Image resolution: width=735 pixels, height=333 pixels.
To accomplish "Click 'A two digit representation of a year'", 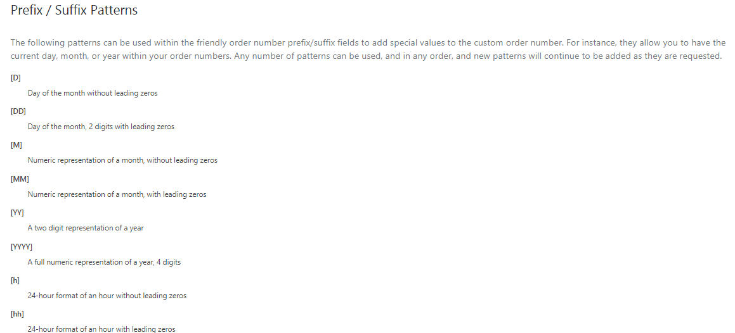I will click(x=86, y=228).
